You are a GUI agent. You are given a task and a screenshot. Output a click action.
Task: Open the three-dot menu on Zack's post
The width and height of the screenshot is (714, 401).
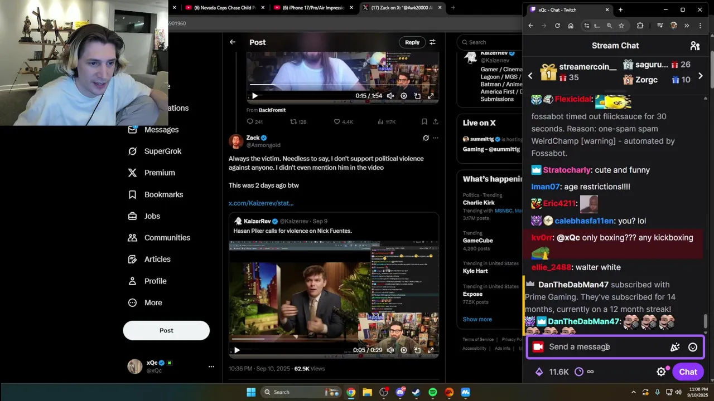(436, 138)
